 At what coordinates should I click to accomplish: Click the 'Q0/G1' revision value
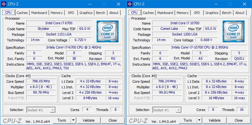[239, 58]
